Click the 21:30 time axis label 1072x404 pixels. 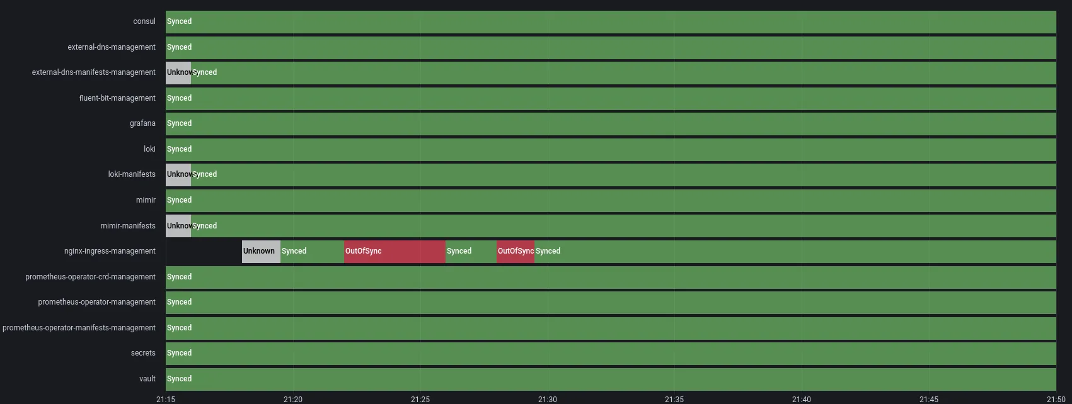(x=548, y=400)
